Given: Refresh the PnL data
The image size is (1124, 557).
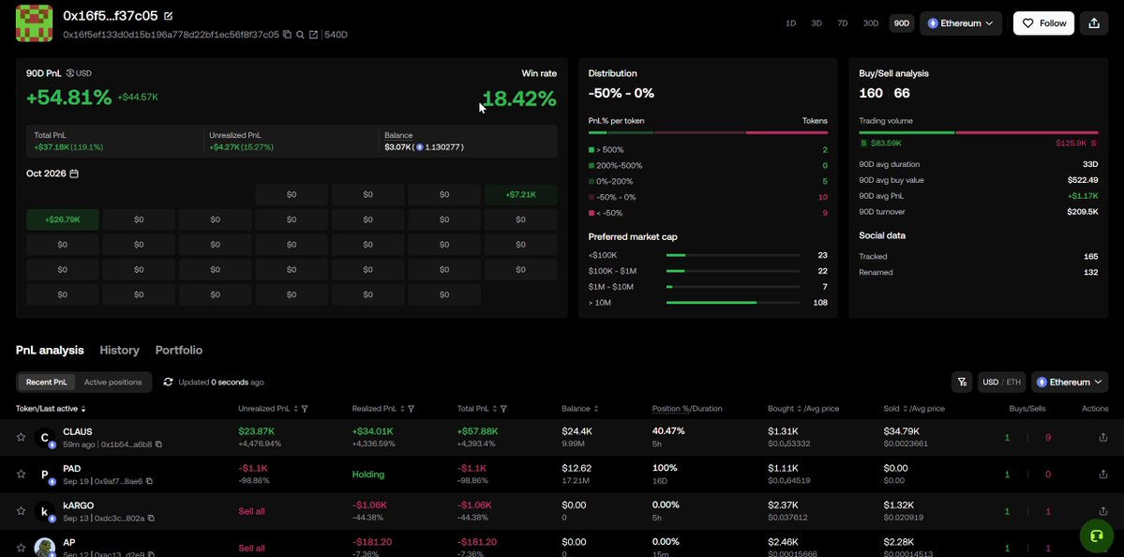Looking at the screenshot, I should (168, 382).
